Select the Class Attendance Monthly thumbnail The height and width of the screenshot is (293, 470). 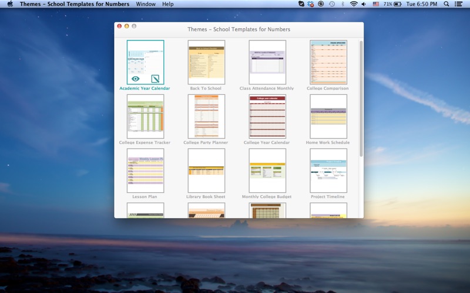tap(267, 62)
